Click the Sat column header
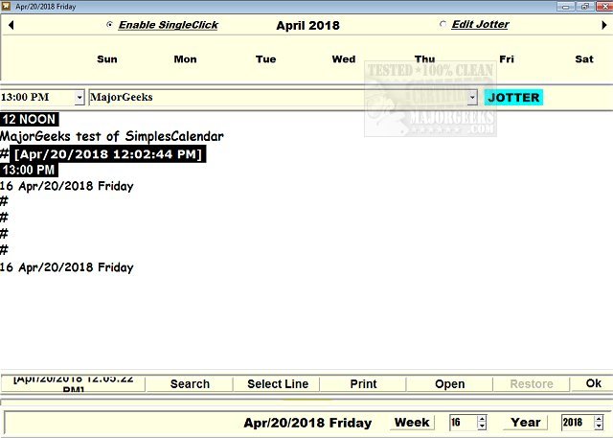The image size is (613, 438). (x=584, y=59)
